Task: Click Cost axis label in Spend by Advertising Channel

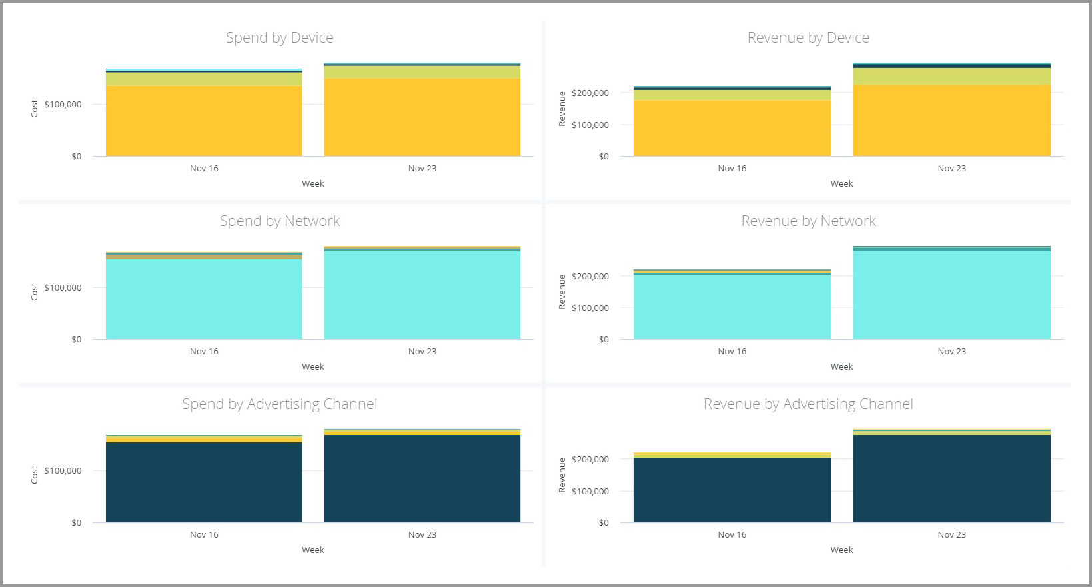Action: click(x=35, y=475)
